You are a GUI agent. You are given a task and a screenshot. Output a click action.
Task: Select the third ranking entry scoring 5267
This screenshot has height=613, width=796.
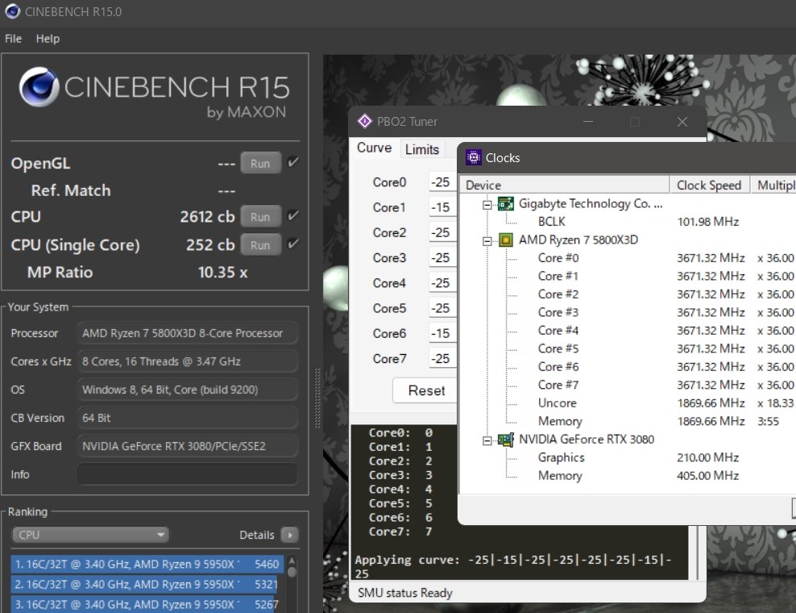[147, 604]
